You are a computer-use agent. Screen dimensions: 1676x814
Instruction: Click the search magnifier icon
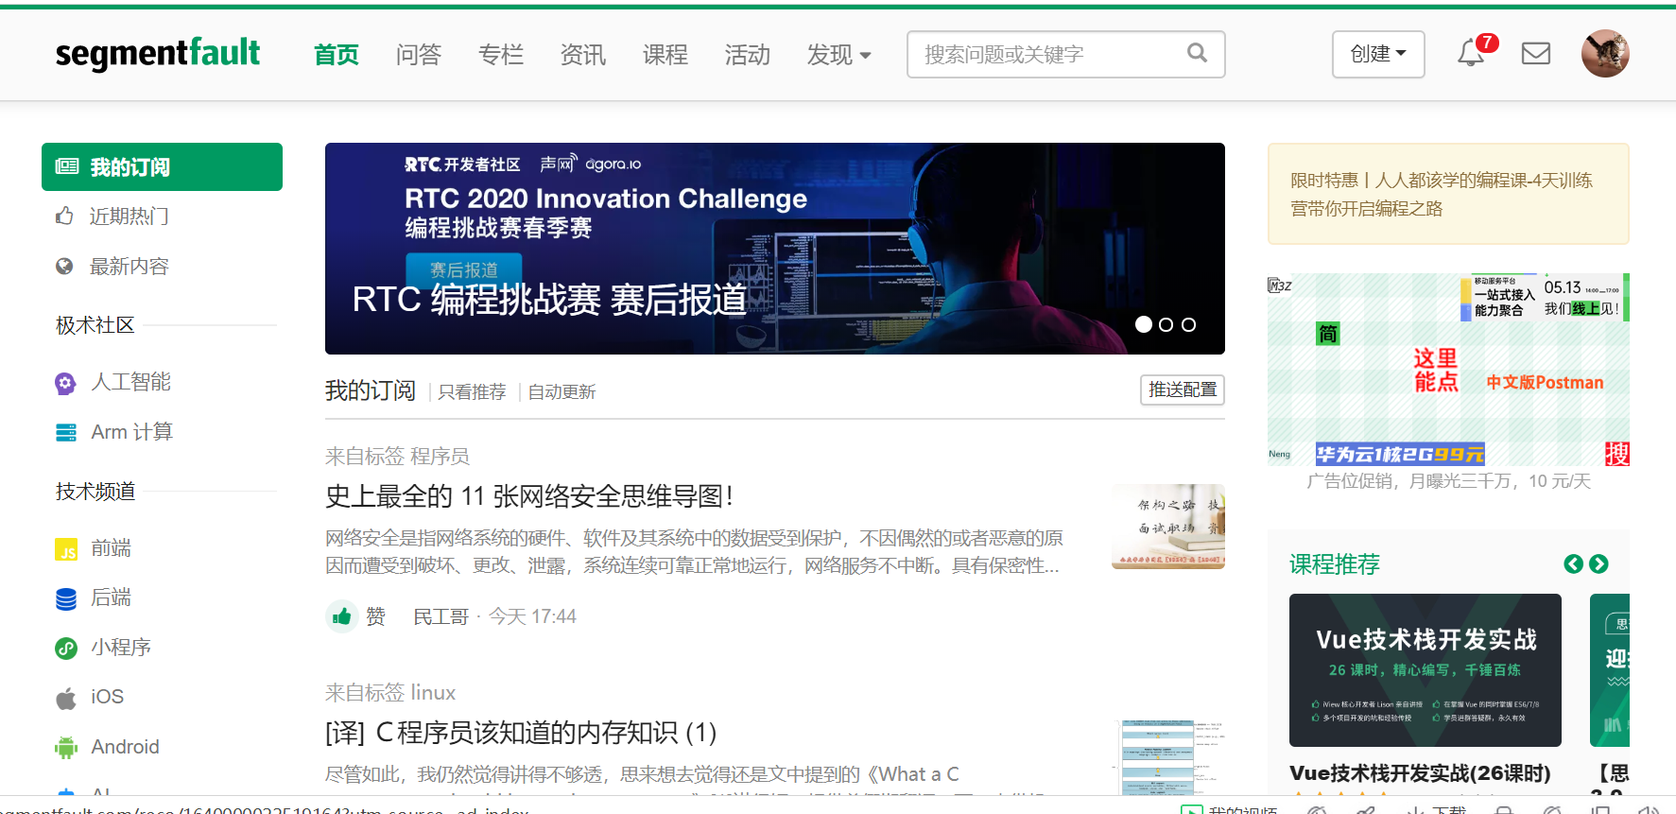pyautogui.click(x=1197, y=53)
